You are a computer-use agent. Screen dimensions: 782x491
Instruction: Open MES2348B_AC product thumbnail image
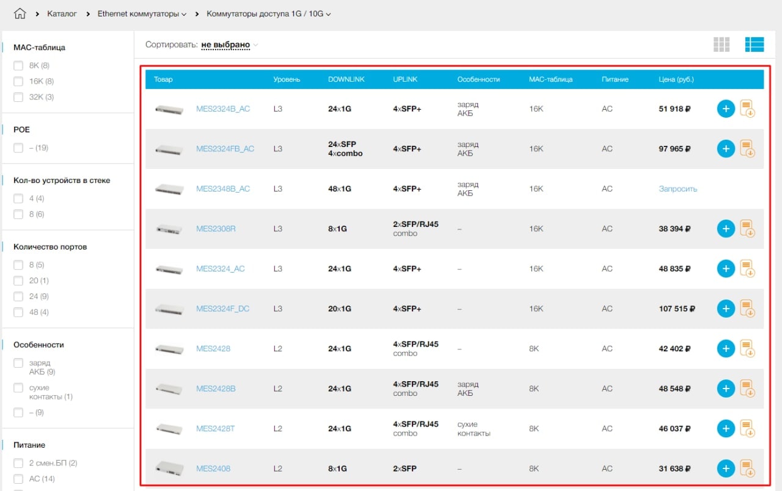169,190
